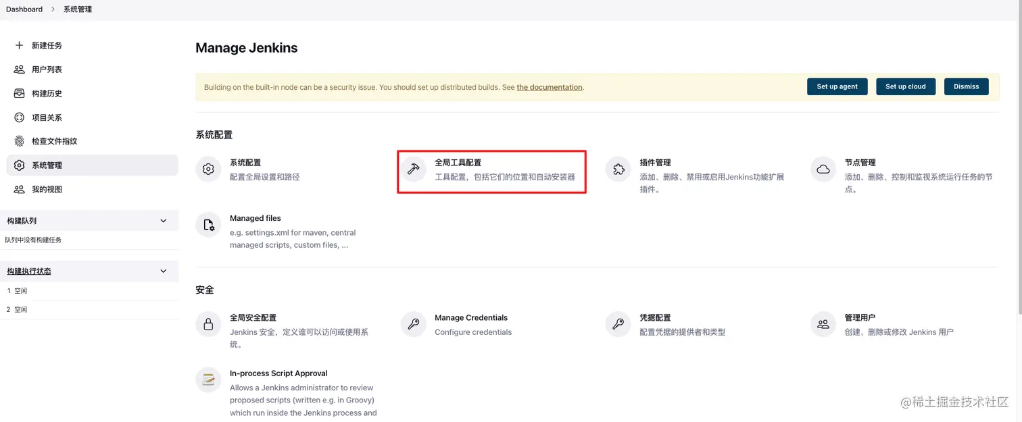Click the notepad icon for In-process Script Approval
The width and height of the screenshot is (1022, 422).
coord(208,379)
